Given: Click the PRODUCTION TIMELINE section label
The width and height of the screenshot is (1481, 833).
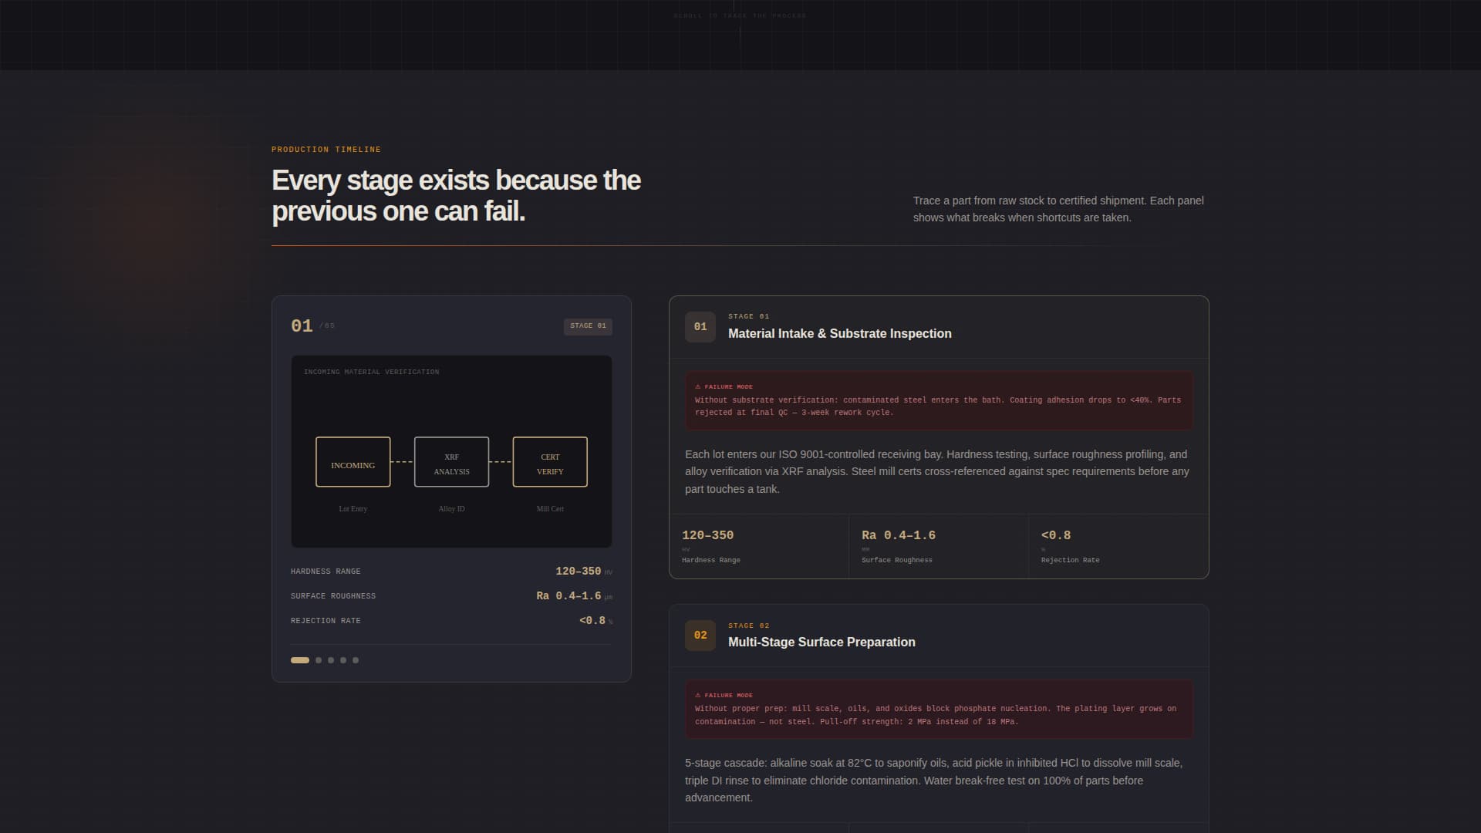Looking at the screenshot, I should [326, 150].
